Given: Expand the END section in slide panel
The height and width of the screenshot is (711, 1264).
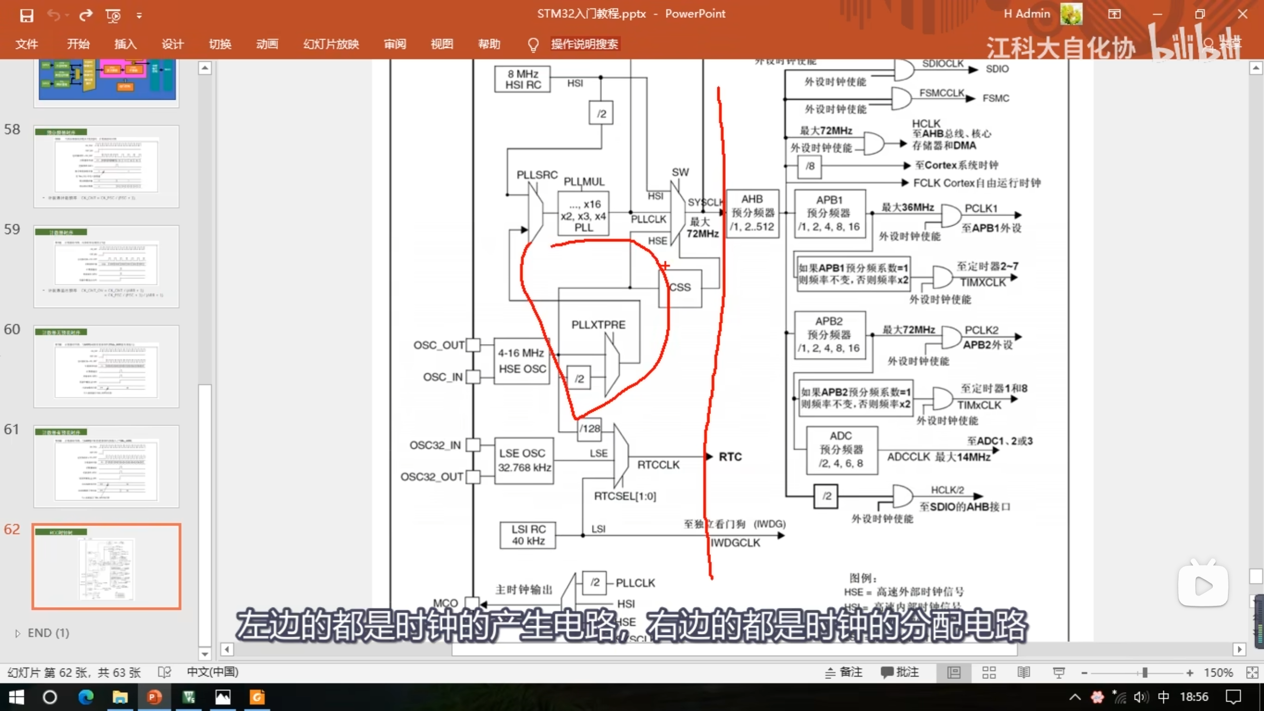Looking at the screenshot, I should point(18,633).
